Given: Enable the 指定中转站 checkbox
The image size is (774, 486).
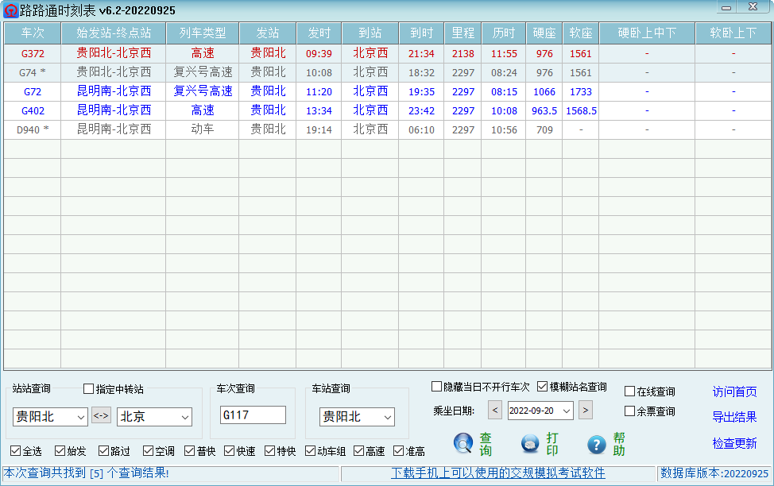Looking at the screenshot, I should click(87, 389).
